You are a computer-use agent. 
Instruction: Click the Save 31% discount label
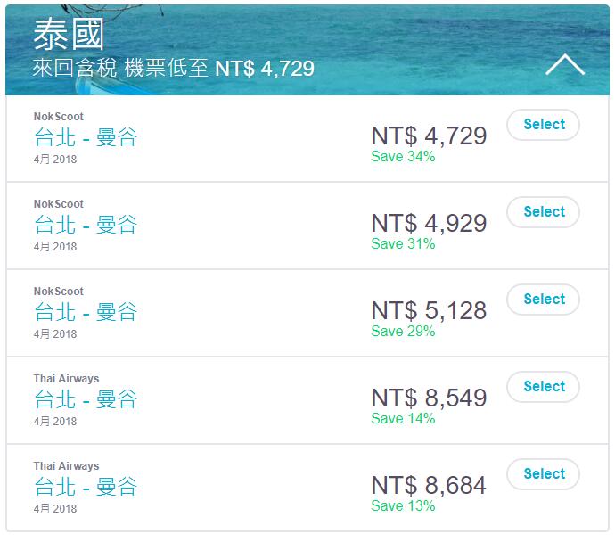pyautogui.click(x=403, y=244)
